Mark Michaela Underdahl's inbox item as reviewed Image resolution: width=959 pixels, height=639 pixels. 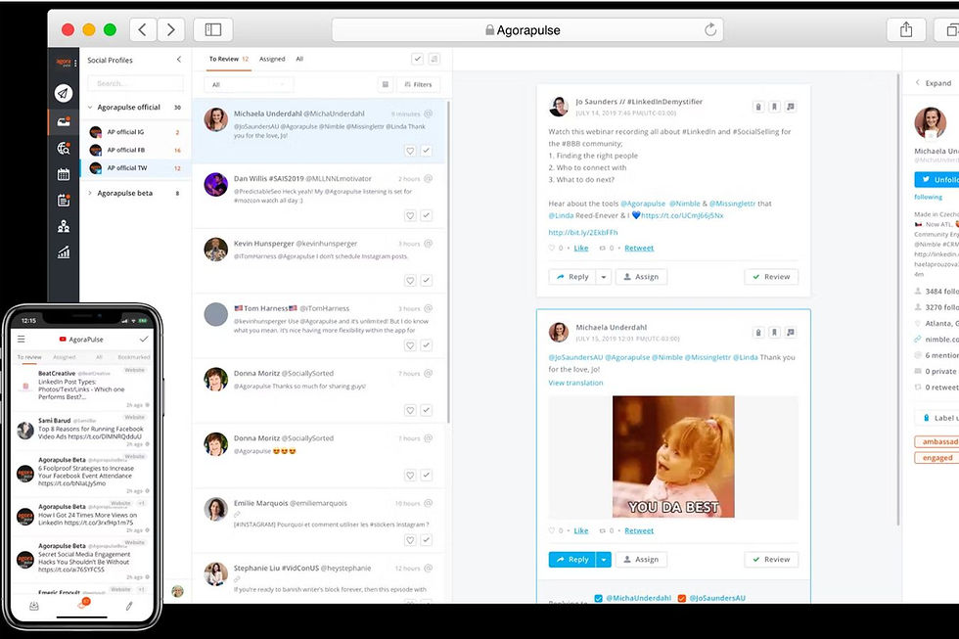(x=427, y=151)
